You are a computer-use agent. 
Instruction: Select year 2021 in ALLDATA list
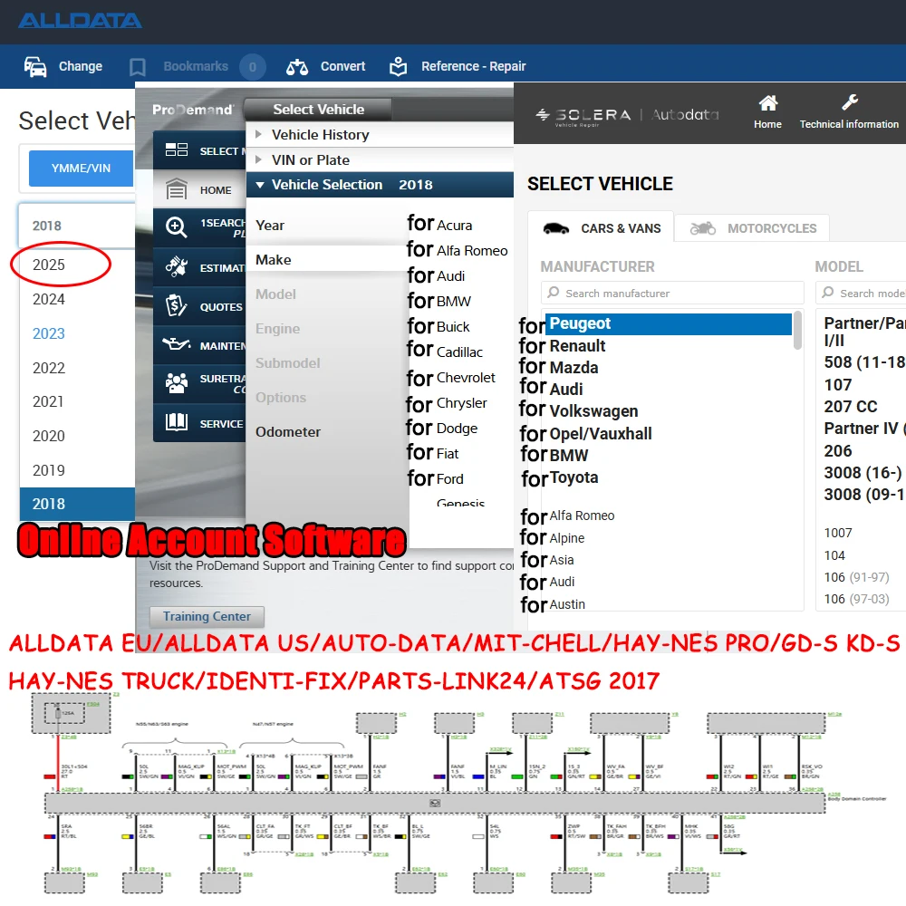[48, 401]
